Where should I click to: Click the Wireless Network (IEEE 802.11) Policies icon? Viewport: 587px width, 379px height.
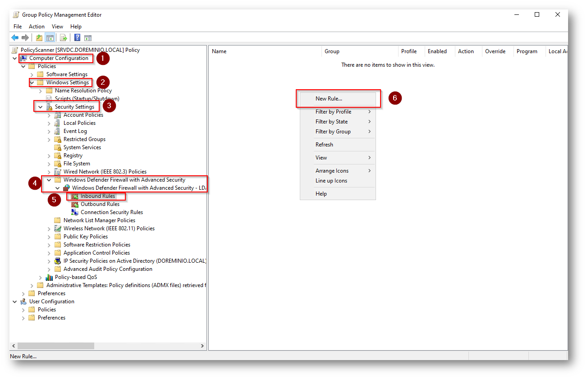58,228
